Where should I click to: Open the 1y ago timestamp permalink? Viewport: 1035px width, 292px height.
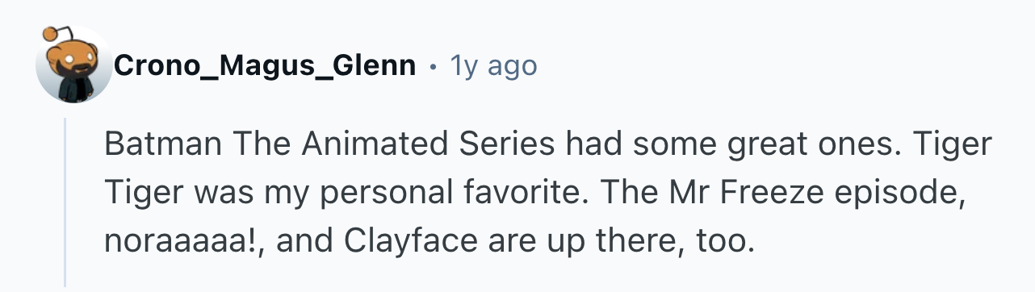click(492, 65)
